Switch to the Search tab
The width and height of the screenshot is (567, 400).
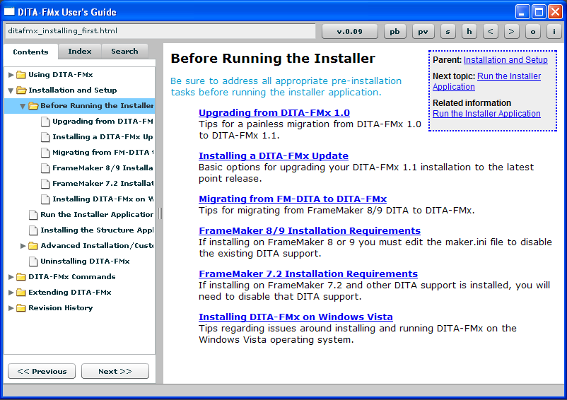tap(124, 52)
